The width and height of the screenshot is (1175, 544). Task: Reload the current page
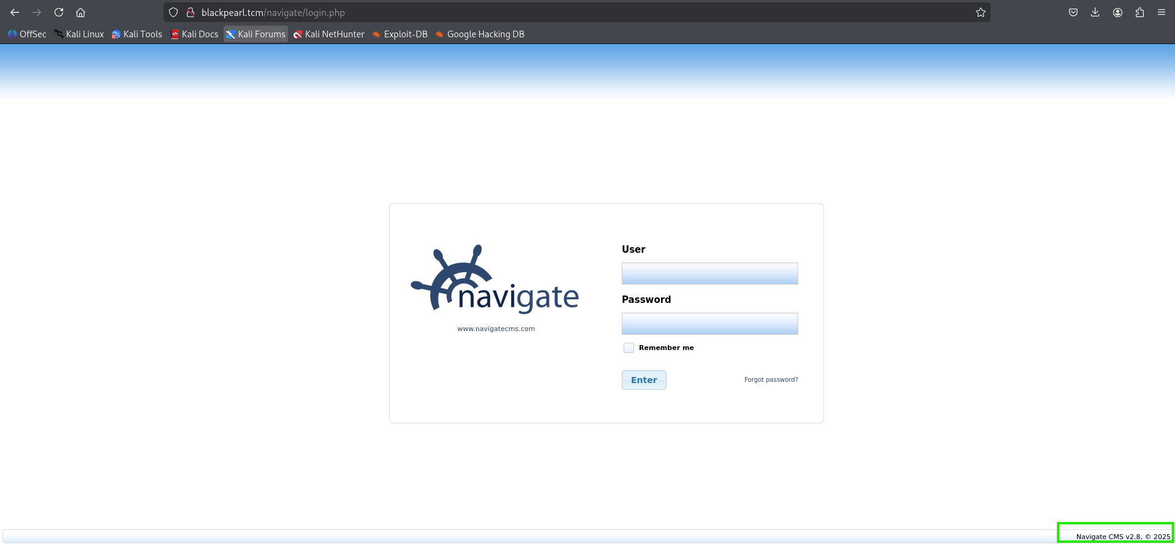[59, 12]
